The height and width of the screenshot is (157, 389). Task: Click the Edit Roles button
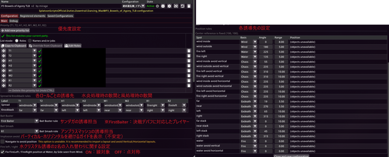click(x=73, y=46)
